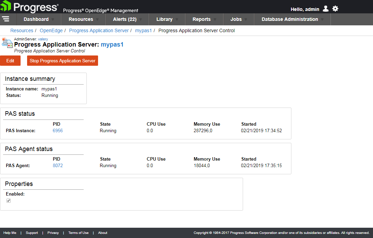The width and height of the screenshot is (373, 238).
Task: Open PAS Agent PID 8072 link
Action: (x=58, y=166)
